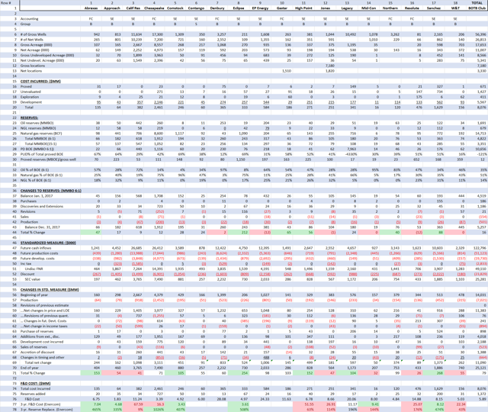Select the 'Total cost incurred' label
This screenshot has width=488, height=412.
tap(36, 388)
